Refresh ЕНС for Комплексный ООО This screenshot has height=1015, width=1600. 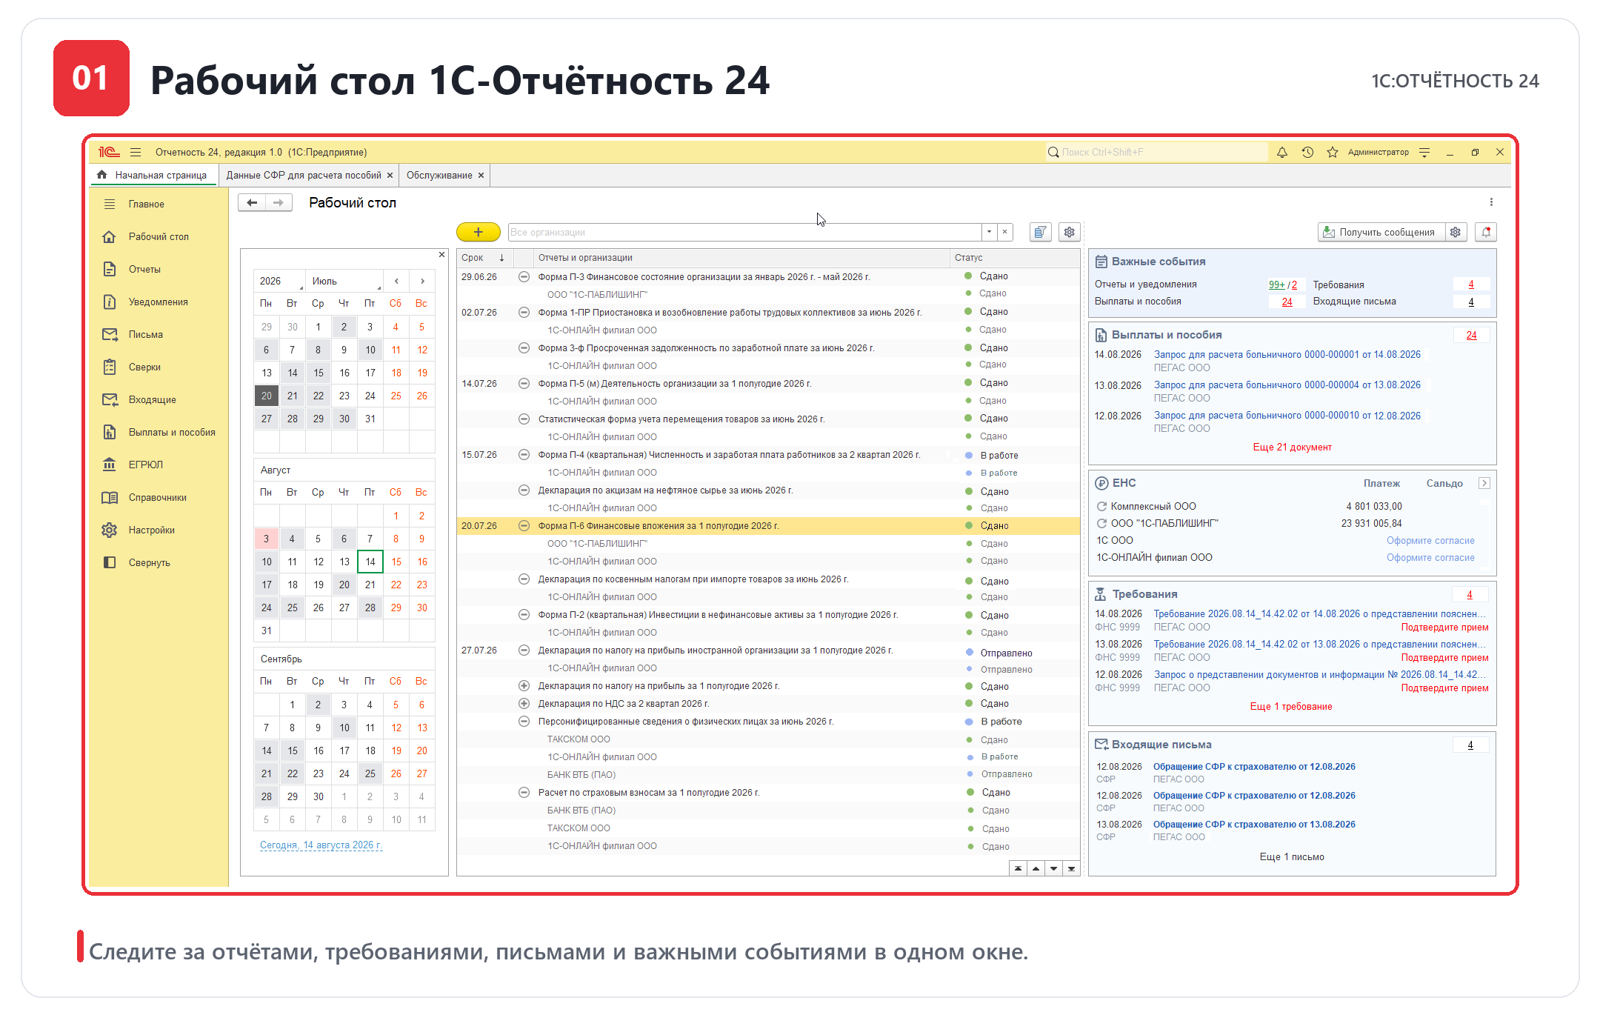(1101, 506)
